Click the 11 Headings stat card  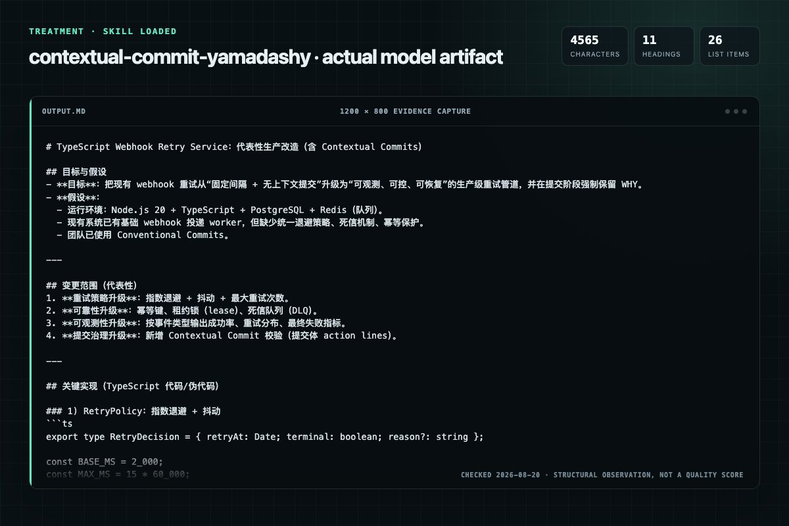point(664,46)
